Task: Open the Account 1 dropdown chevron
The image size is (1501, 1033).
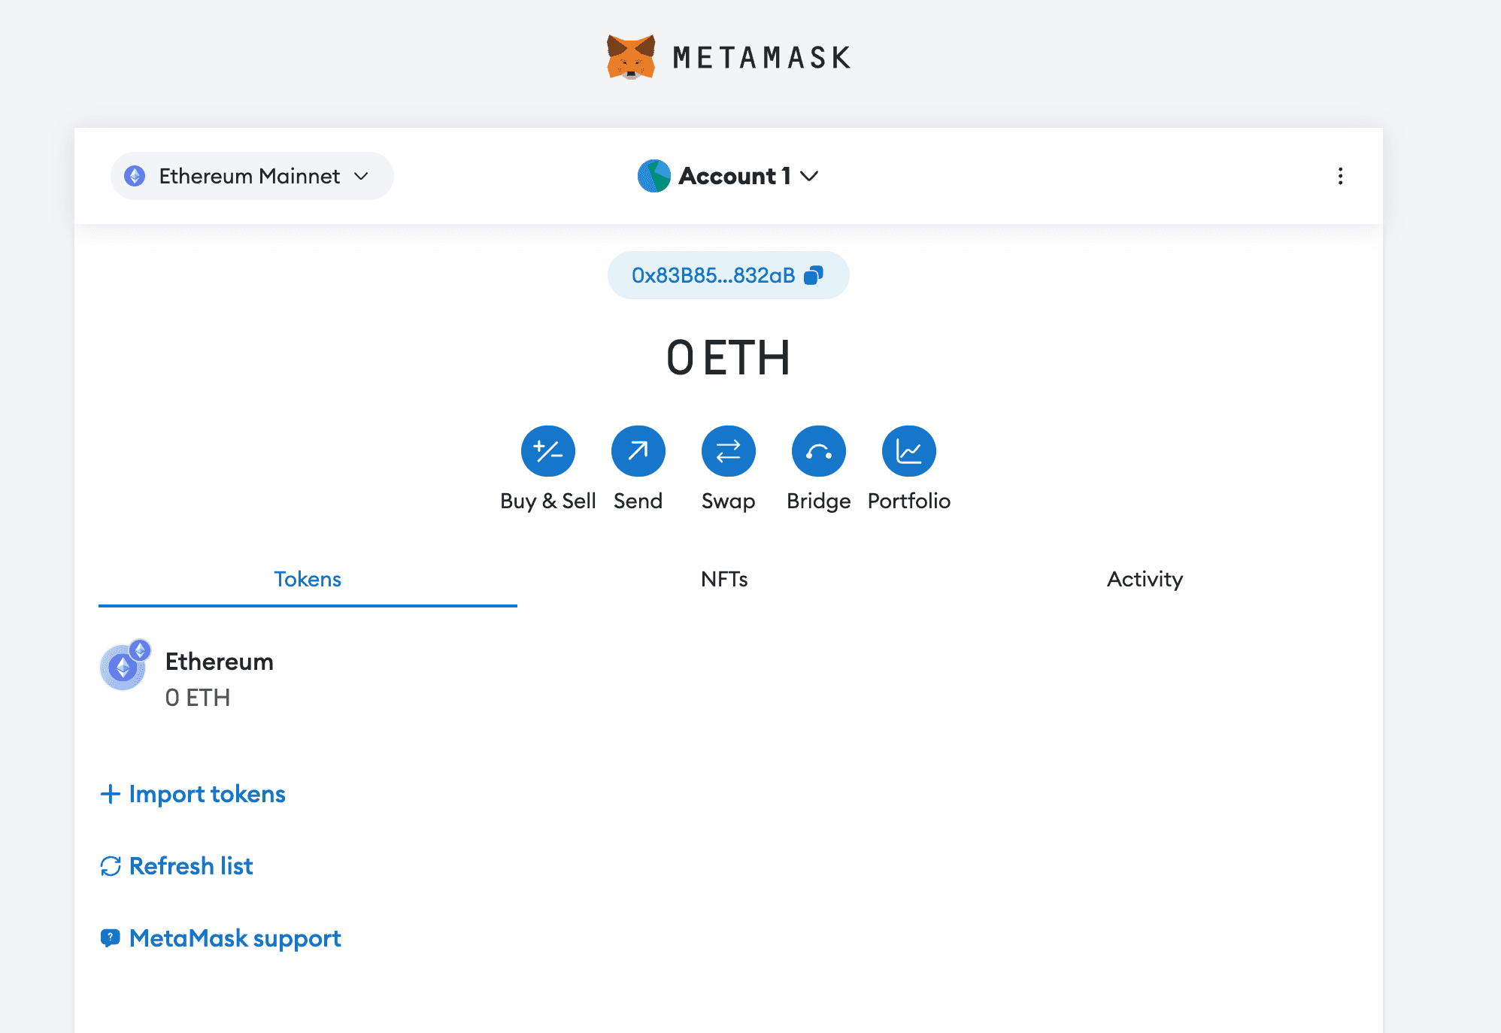Action: point(809,176)
